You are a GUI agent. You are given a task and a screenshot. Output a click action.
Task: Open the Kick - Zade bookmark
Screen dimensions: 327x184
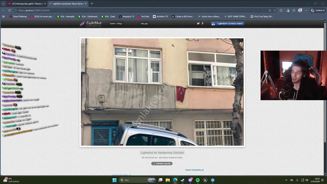coord(108,17)
